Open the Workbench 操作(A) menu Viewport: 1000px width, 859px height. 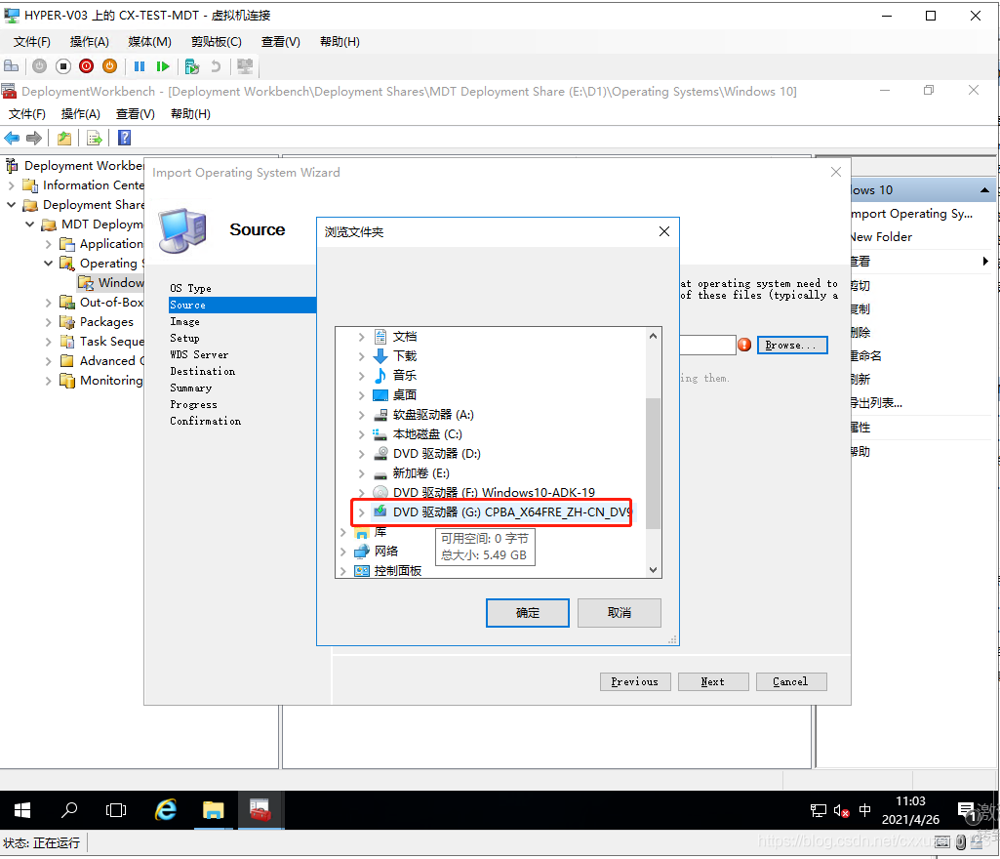click(x=80, y=114)
